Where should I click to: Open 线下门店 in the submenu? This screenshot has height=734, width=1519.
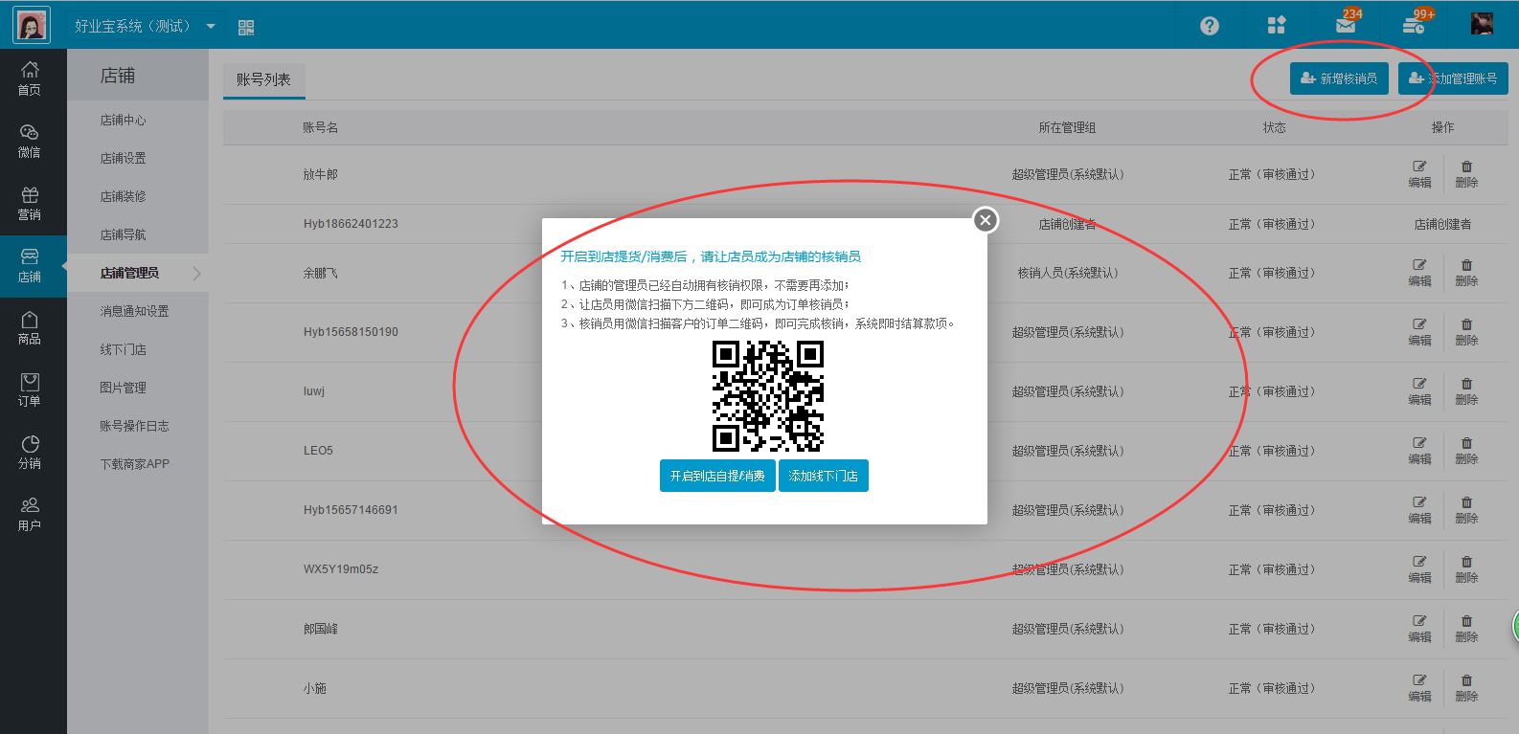click(124, 349)
